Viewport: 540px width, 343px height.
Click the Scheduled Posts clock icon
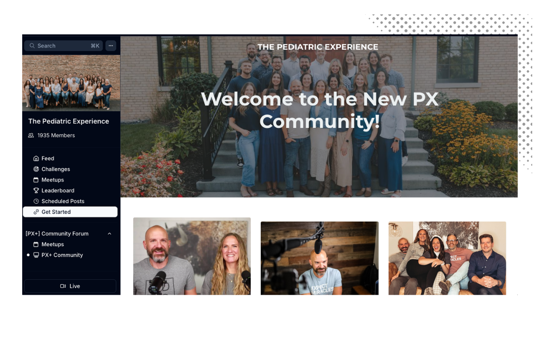[x=36, y=201]
